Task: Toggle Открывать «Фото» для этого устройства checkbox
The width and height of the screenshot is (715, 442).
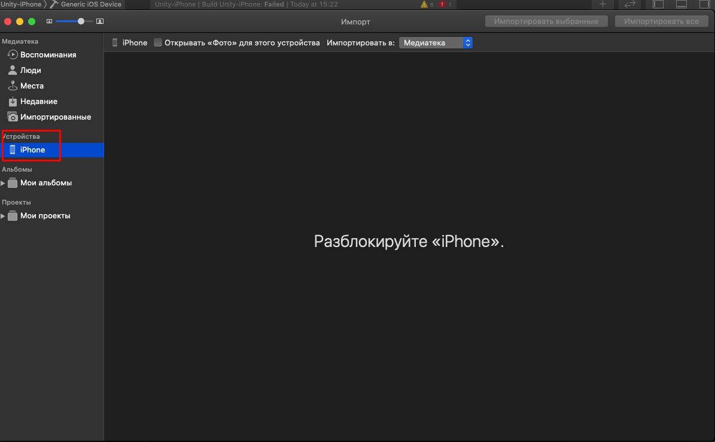Action: [x=158, y=43]
